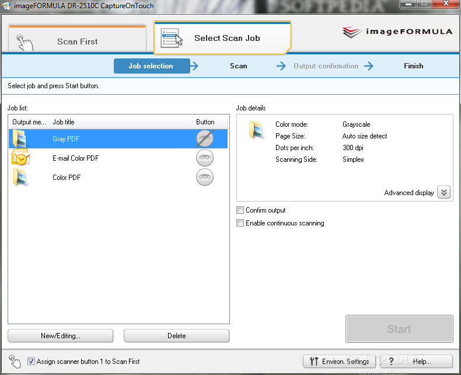Click the Finish step label

pos(413,66)
